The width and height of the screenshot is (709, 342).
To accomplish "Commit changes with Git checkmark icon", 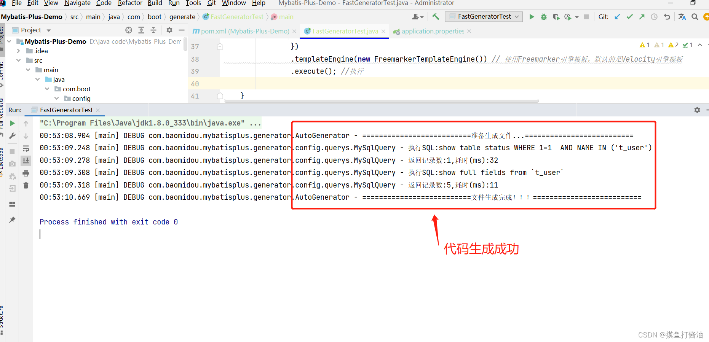I will (x=629, y=17).
